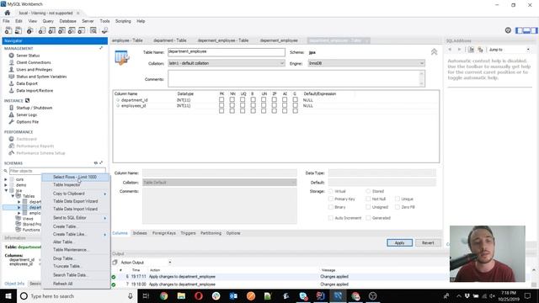Open Data Export in Management

27,83
